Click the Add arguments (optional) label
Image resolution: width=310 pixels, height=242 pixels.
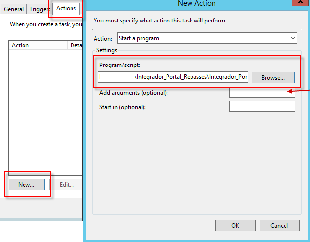tap(133, 93)
